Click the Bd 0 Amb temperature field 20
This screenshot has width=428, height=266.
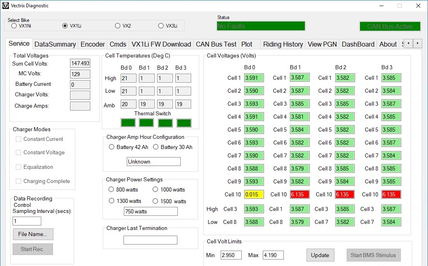(129, 104)
